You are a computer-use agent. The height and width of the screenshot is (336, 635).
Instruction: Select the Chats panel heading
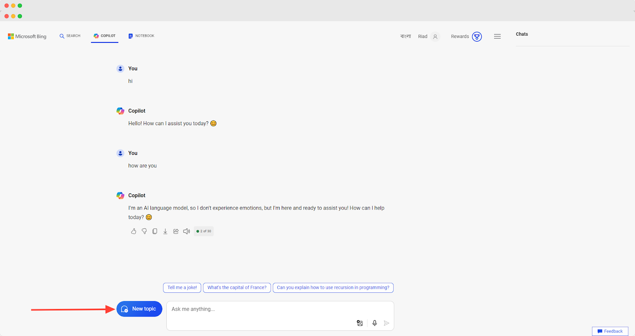tap(522, 34)
